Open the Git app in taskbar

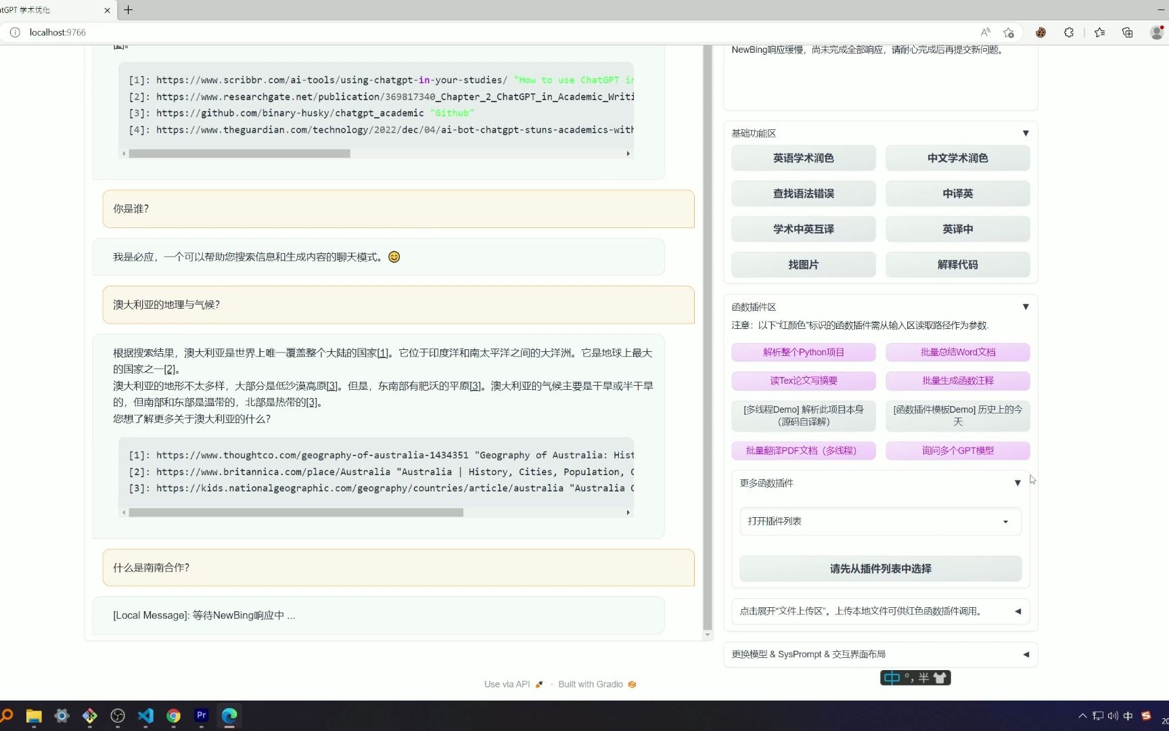pyautogui.click(x=89, y=716)
